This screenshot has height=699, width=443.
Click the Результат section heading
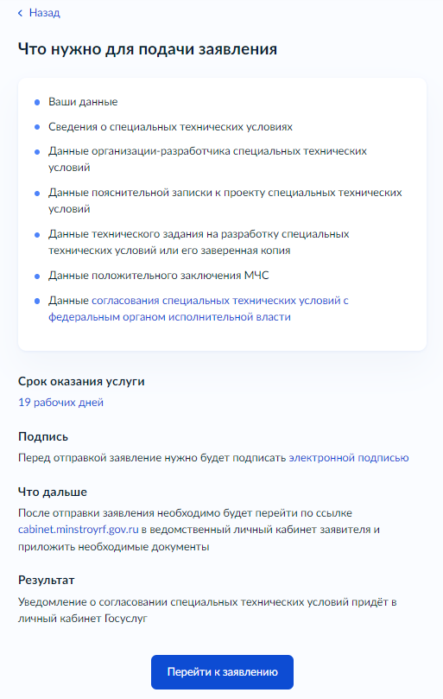46,580
